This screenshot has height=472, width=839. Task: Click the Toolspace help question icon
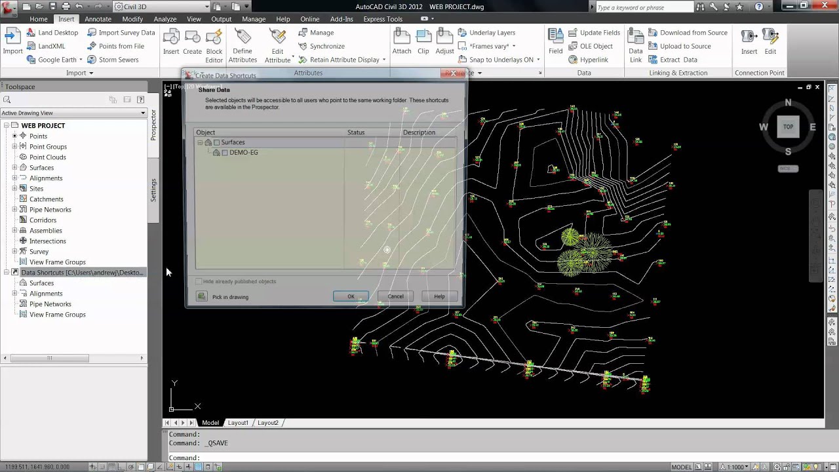point(140,100)
